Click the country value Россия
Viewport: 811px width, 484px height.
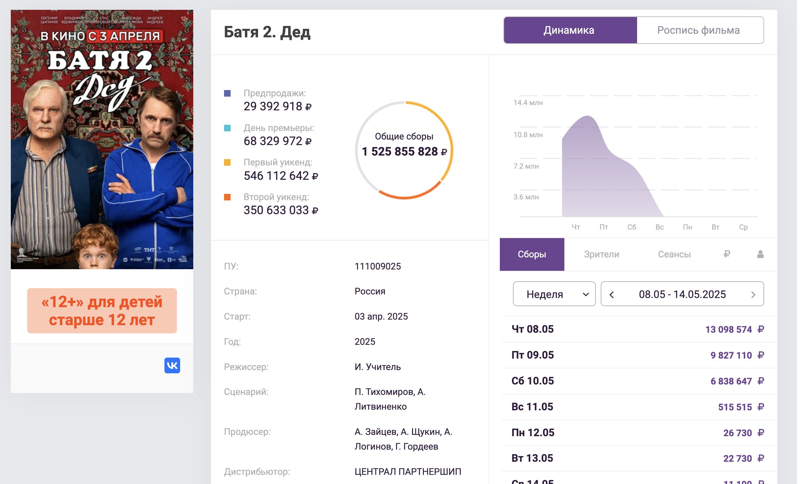tap(370, 291)
